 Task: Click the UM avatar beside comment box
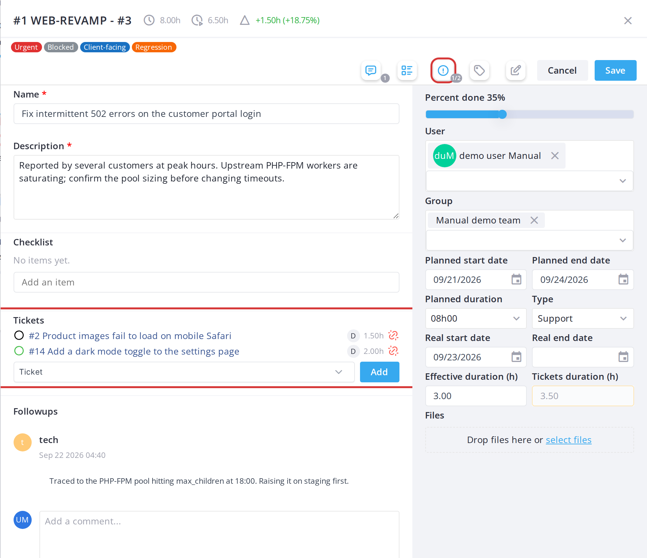point(23,520)
